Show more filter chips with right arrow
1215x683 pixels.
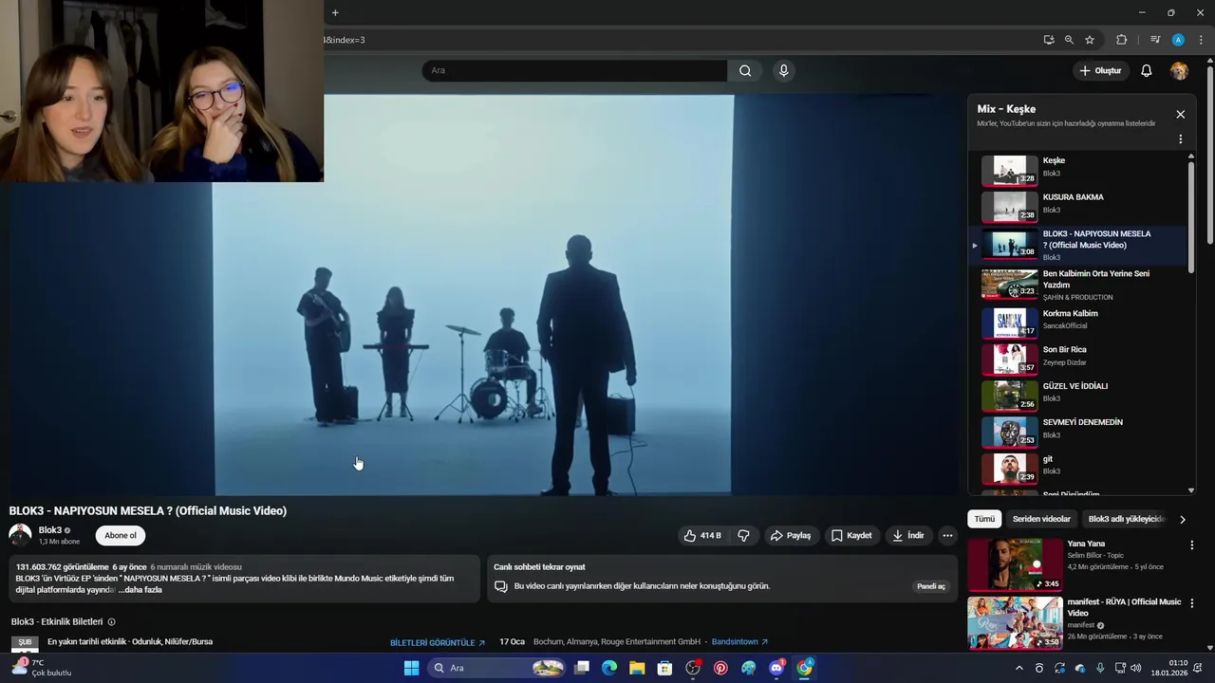1183,520
